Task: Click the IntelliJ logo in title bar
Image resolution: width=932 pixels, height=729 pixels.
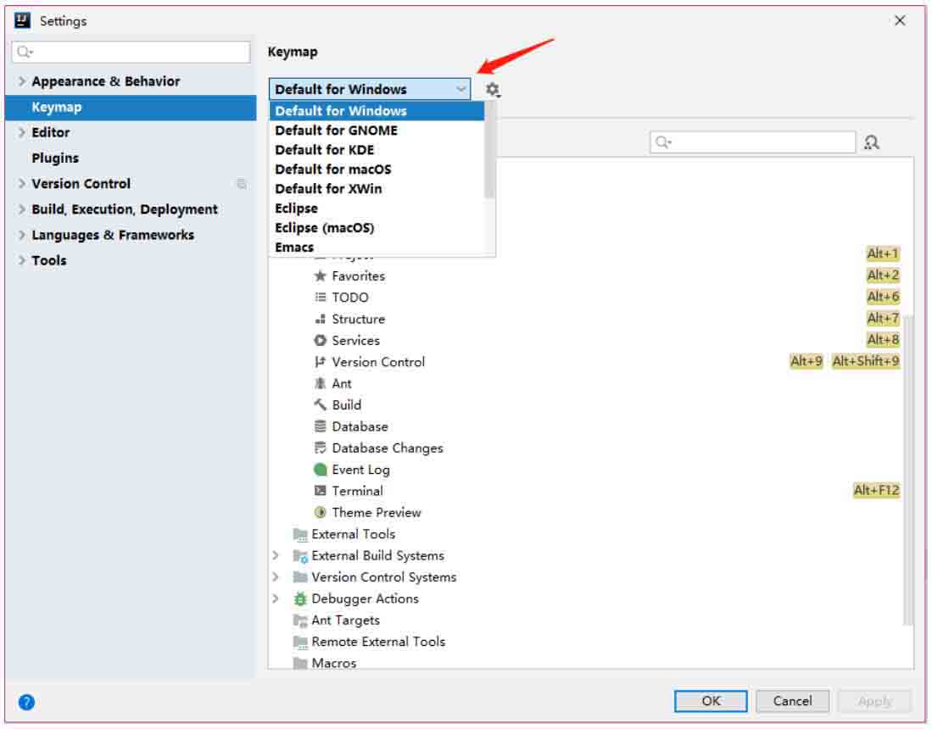Action: pos(23,20)
